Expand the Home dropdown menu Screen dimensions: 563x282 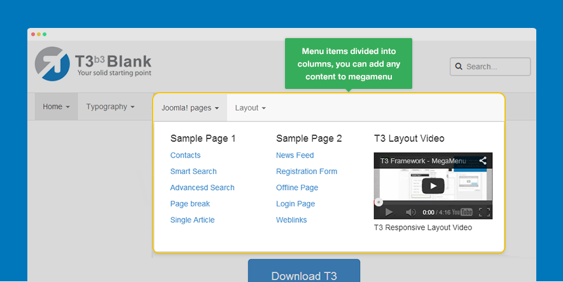coord(56,107)
